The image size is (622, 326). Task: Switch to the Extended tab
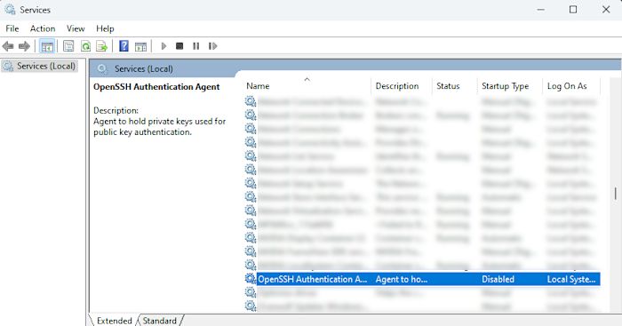[115, 321]
